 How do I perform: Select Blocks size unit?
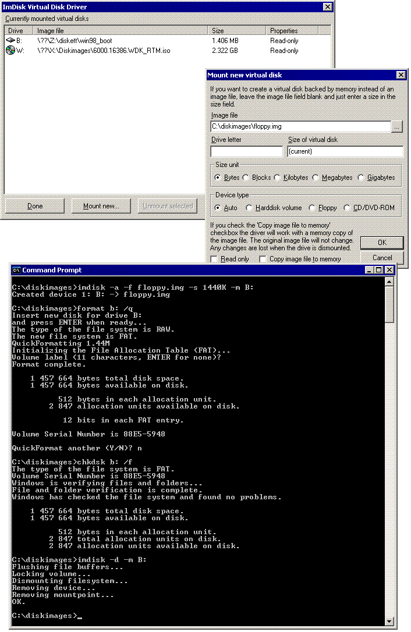tap(246, 177)
